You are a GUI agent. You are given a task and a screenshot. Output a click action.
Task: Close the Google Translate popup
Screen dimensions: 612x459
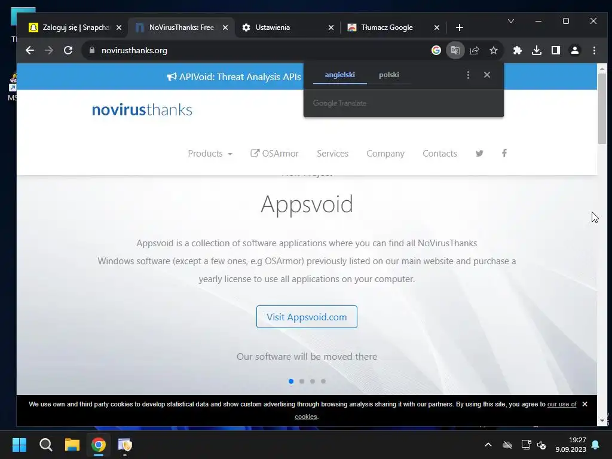(487, 75)
